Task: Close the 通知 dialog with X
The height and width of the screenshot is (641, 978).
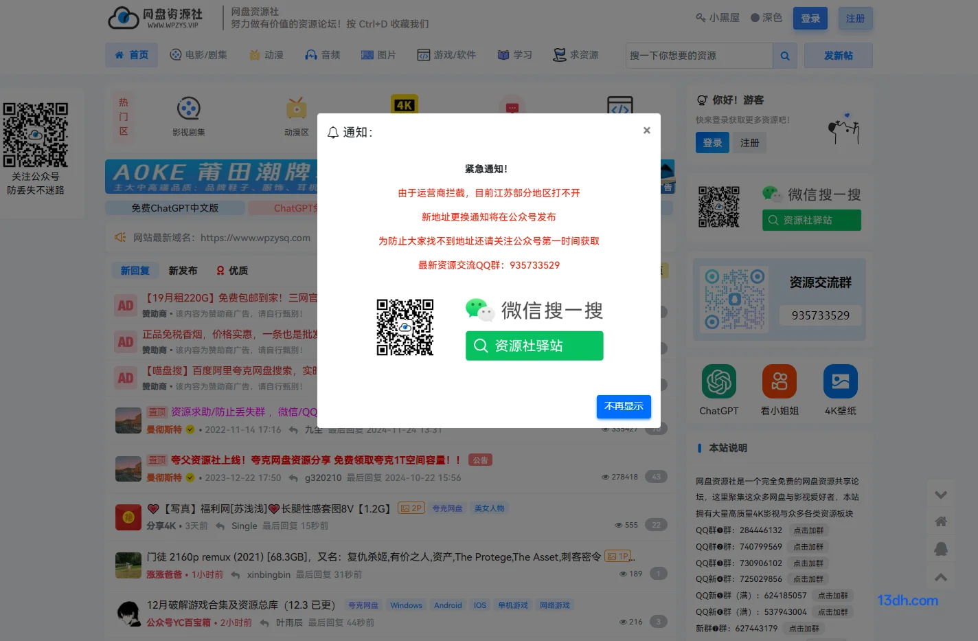Action: tap(646, 131)
